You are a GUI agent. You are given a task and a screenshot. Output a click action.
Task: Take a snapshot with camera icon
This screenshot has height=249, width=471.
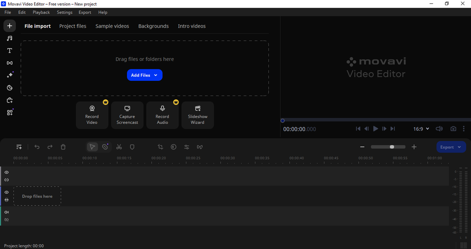point(453,129)
